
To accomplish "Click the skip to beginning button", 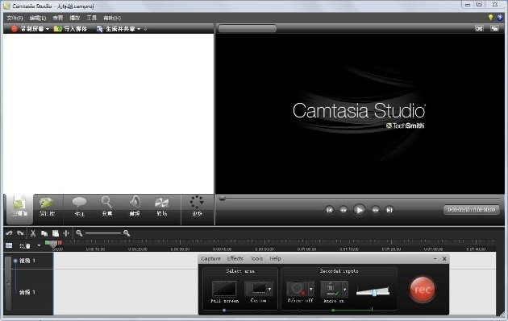I will [x=329, y=210].
